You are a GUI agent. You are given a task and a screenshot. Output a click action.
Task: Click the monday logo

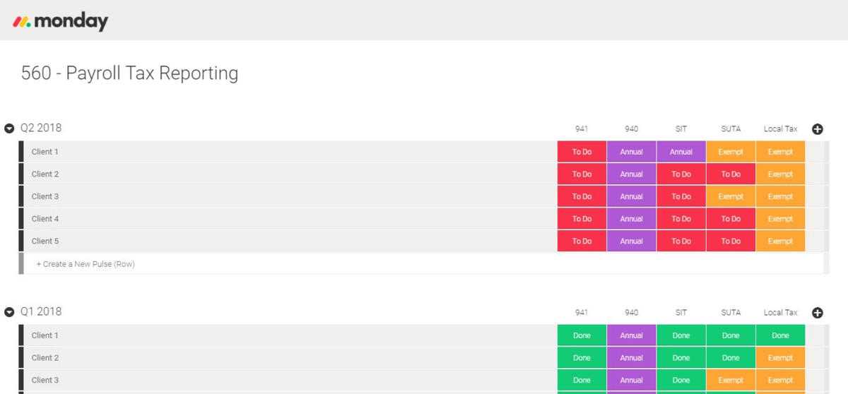pos(61,21)
